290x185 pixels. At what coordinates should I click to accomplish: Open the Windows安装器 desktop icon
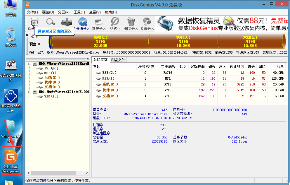coord(11,131)
